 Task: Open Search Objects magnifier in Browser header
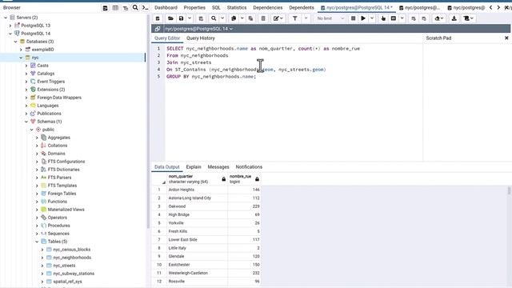pos(135,7)
